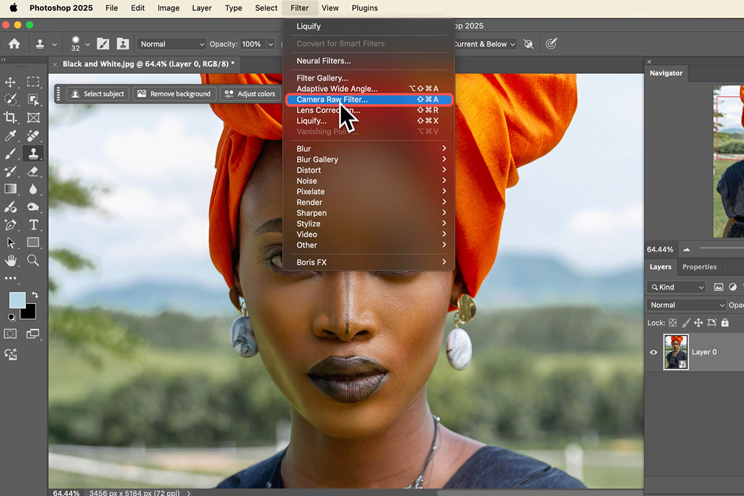Switch to the Properties panel tab
This screenshot has height=496, width=744.
tap(699, 267)
